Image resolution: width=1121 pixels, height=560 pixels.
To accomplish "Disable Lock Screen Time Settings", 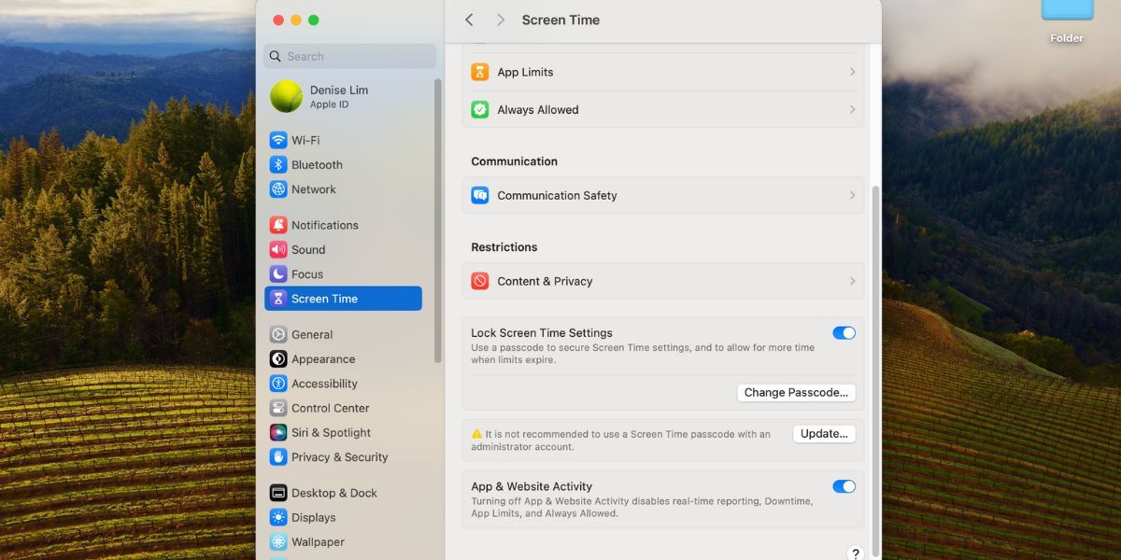I will tap(844, 332).
